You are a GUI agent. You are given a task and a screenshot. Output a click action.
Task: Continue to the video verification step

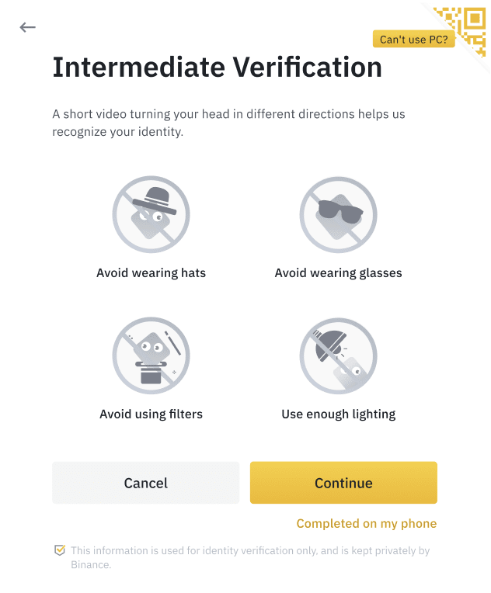[x=343, y=483]
